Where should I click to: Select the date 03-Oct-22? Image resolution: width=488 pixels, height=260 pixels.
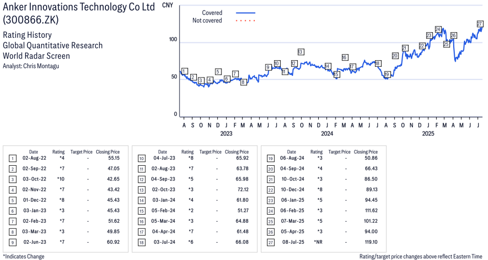coord(34,179)
